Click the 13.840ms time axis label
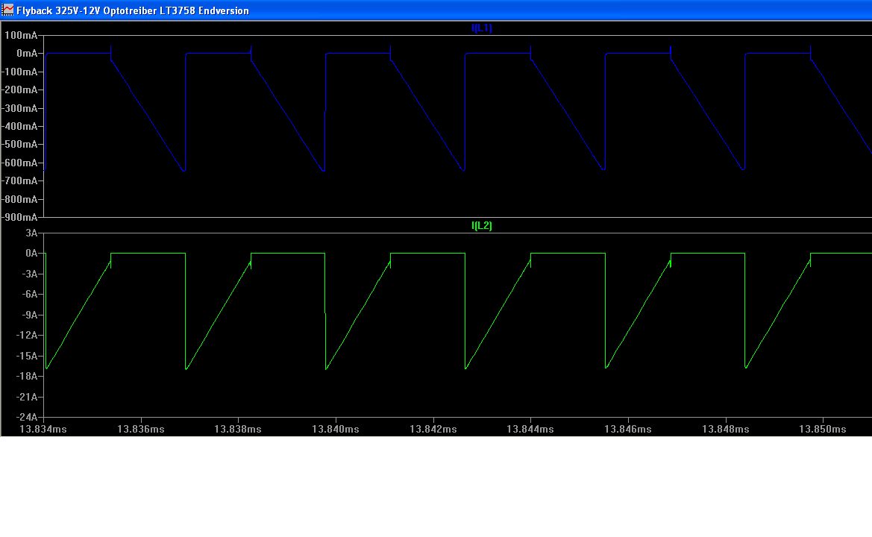Image resolution: width=872 pixels, height=537 pixels. point(335,429)
